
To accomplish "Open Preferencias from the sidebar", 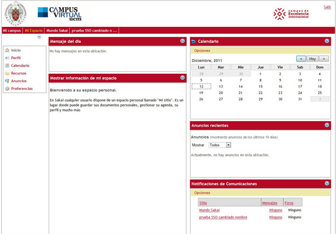I will (22, 89).
